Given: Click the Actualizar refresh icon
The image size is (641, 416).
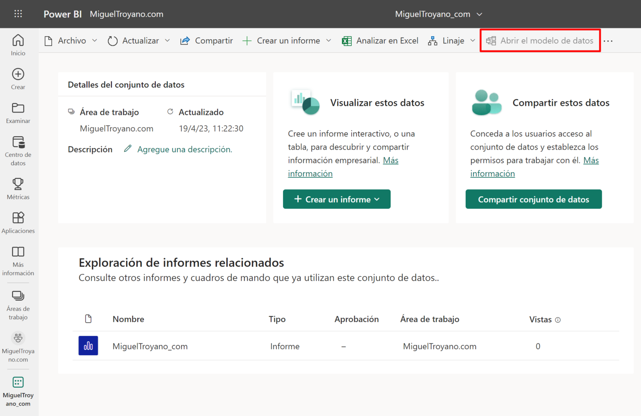Looking at the screenshot, I should tap(113, 41).
